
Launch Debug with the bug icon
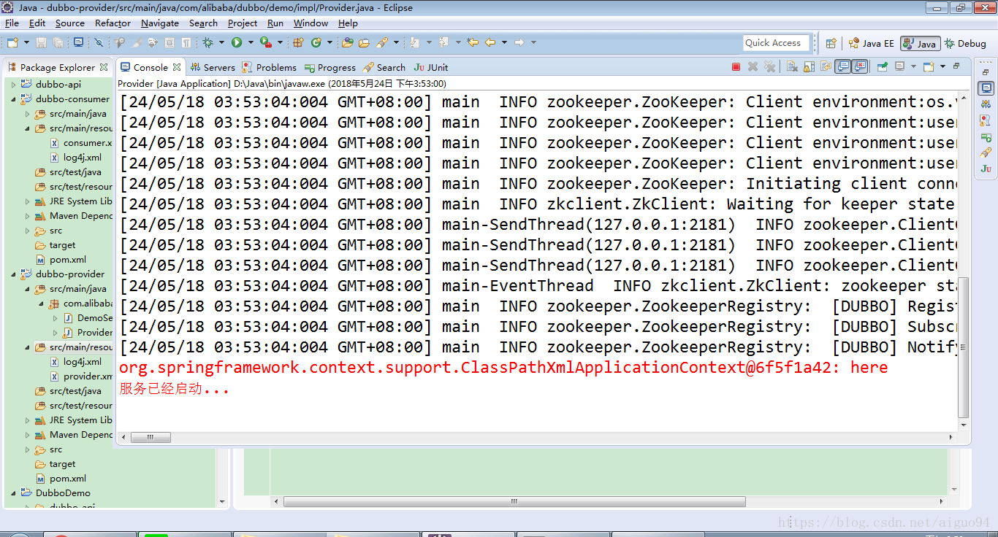(x=207, y=43)
